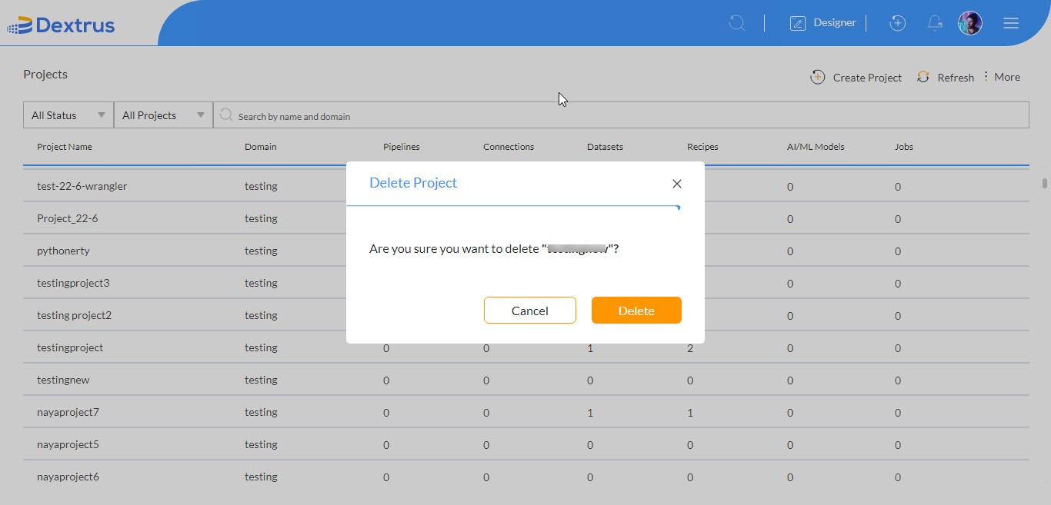Open the Designer mode icon
Image resolution: width=1051 pixels, height=505 pixels.
point(798,23)
